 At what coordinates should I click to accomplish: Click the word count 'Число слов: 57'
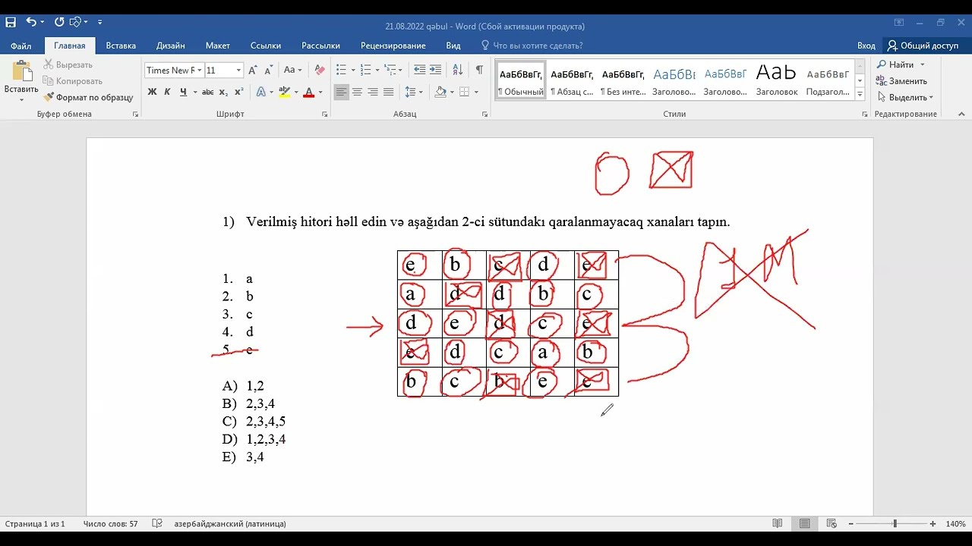pos(111,524)
